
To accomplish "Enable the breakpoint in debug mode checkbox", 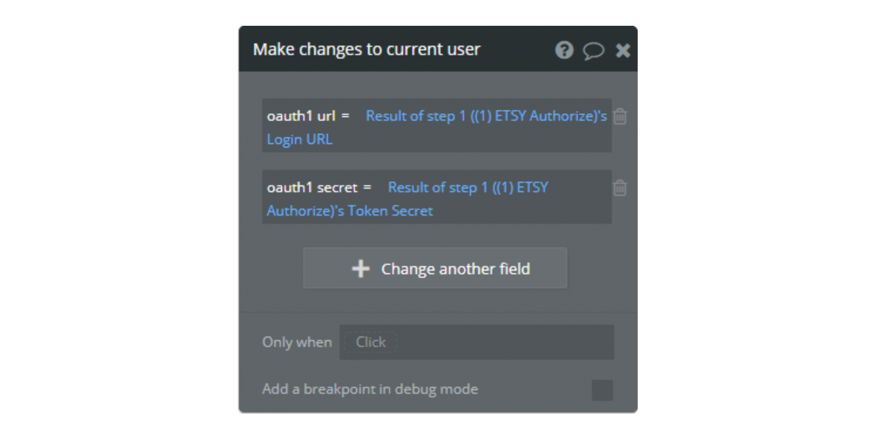I will 602,390.
